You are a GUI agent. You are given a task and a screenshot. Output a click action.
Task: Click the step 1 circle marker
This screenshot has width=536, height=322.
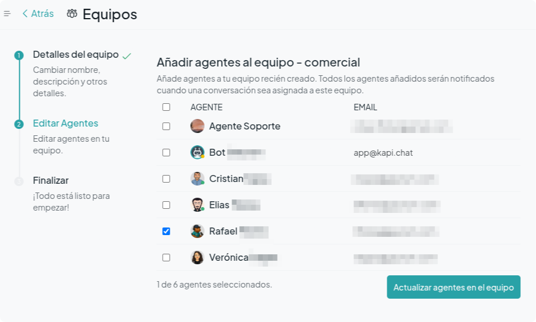[x=19, y=55]
